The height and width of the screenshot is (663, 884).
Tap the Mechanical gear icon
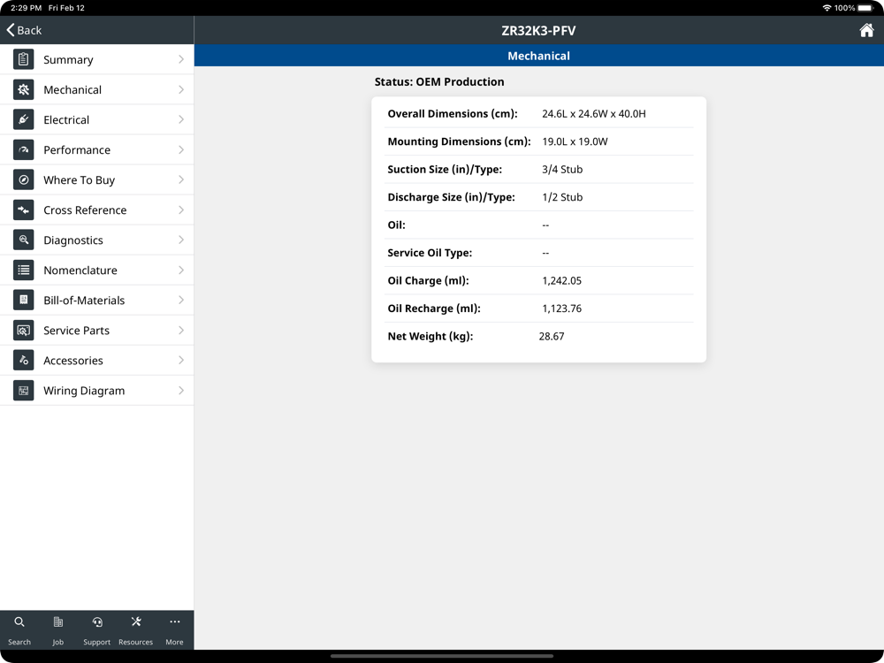pyautogui.click(x=23, y=89)
